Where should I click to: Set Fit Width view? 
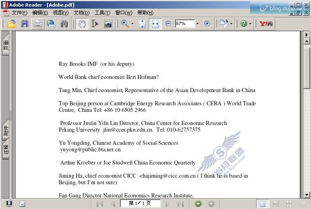coord(155,24)
